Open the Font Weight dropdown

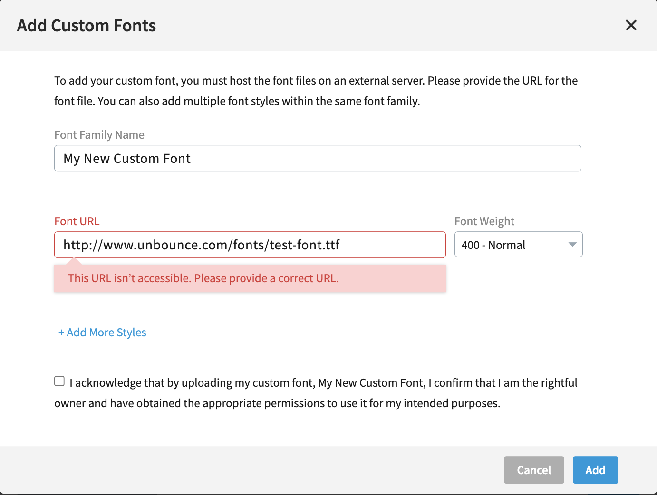tap(518, 245)
